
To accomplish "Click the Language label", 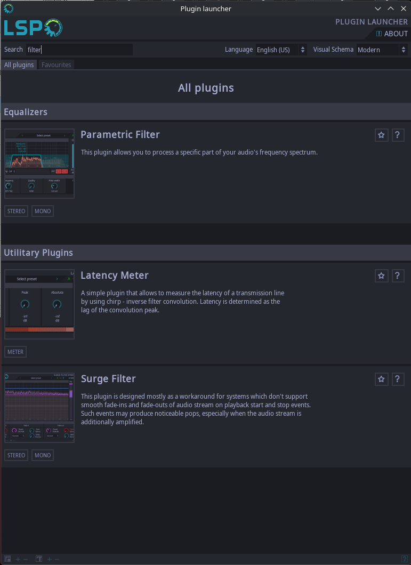I will (239, 50).
